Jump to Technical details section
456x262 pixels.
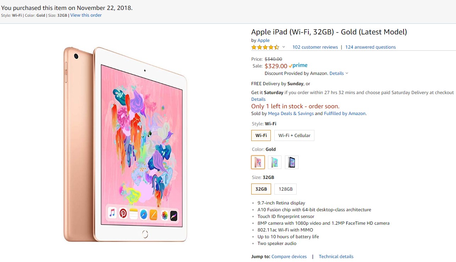coord(336,257)
